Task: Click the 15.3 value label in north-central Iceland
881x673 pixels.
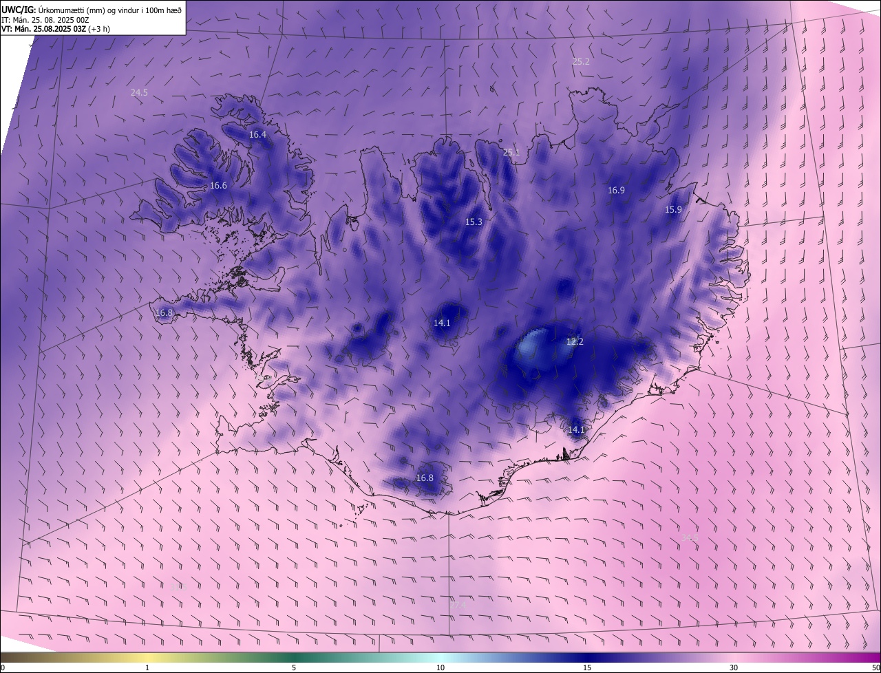Action: 474,222
